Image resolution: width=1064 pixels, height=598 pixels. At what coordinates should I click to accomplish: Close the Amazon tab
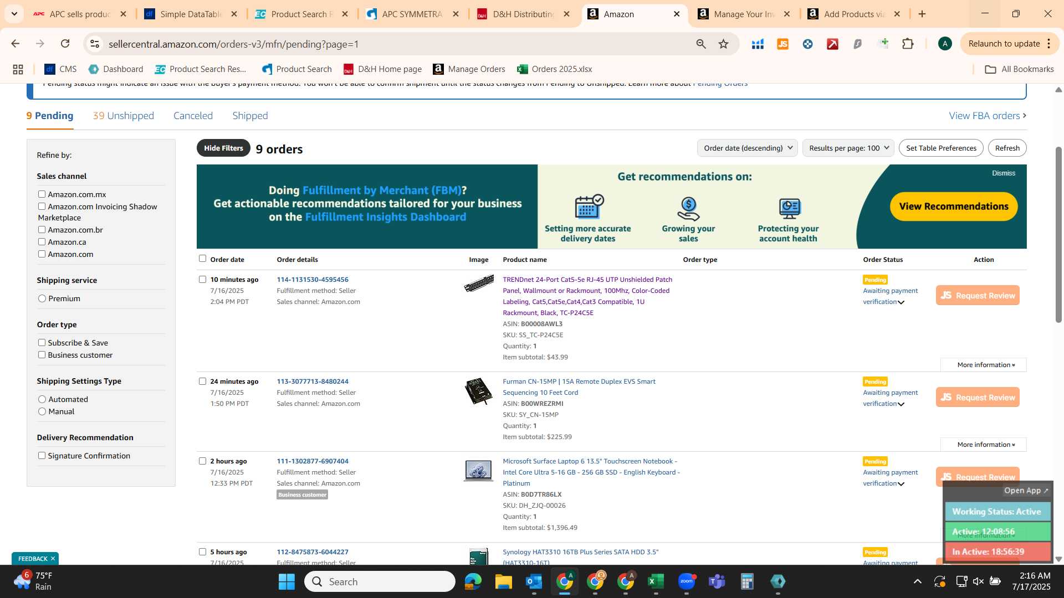677,14
